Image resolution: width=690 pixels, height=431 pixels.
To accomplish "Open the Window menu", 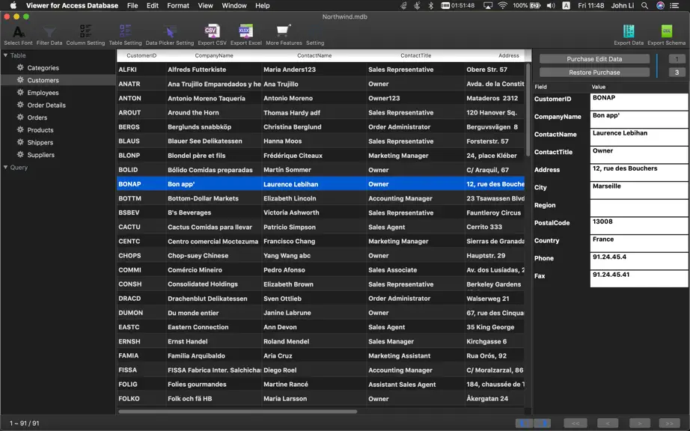I will (234, 5).
